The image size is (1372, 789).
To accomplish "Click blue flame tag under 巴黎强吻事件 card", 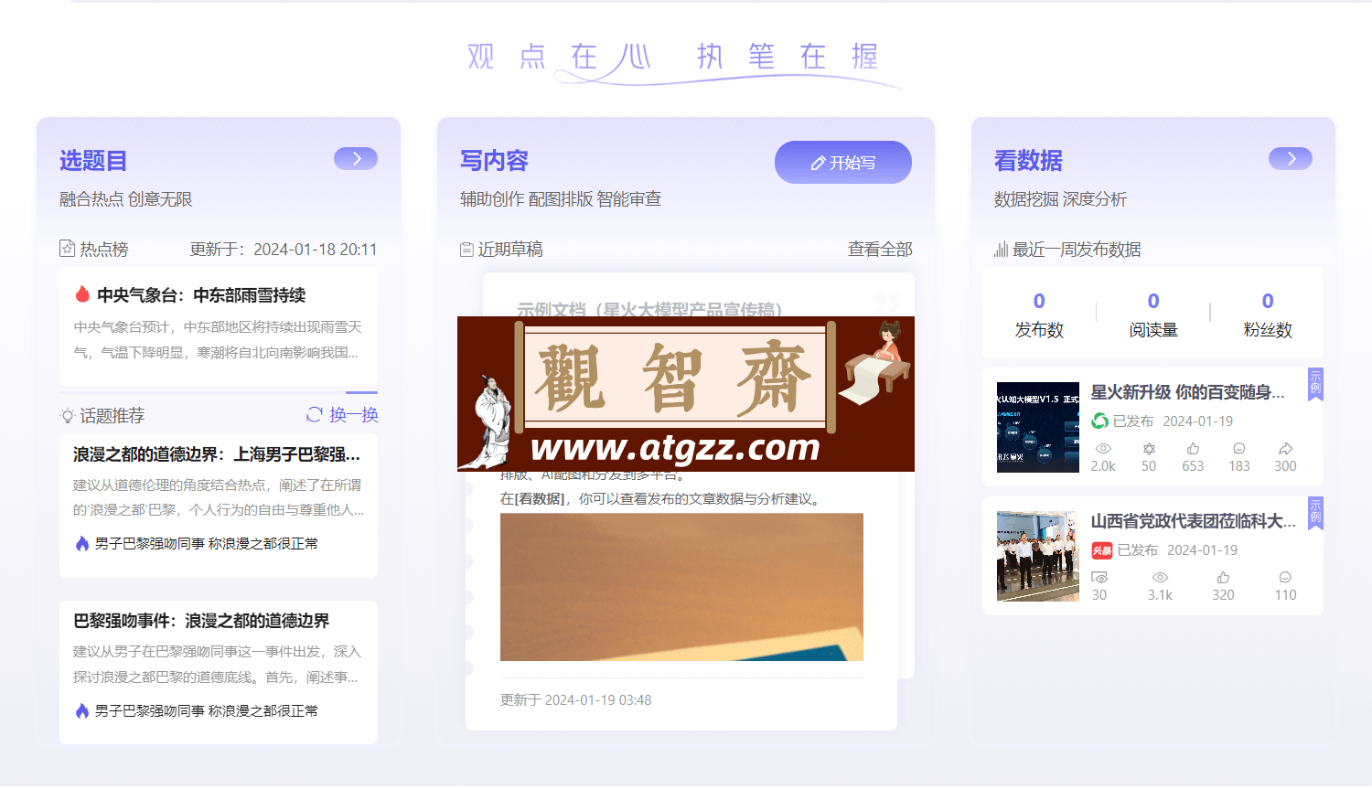I will pos(82,710).
